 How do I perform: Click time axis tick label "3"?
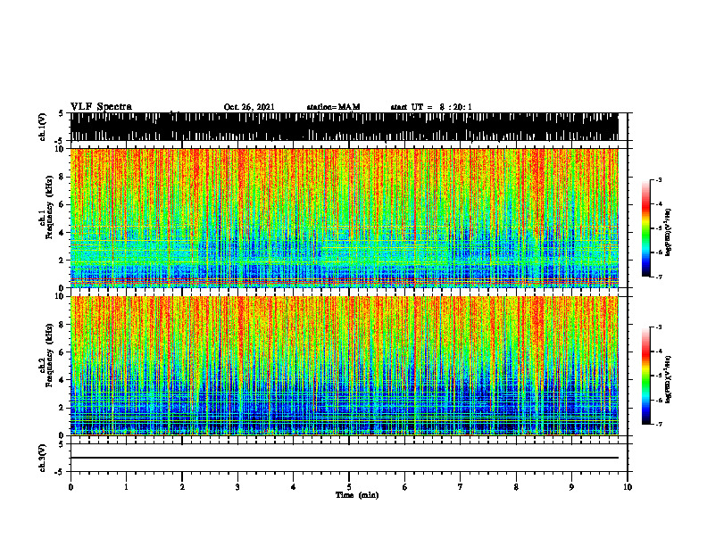pyautogui.click(x=237, y=487)
